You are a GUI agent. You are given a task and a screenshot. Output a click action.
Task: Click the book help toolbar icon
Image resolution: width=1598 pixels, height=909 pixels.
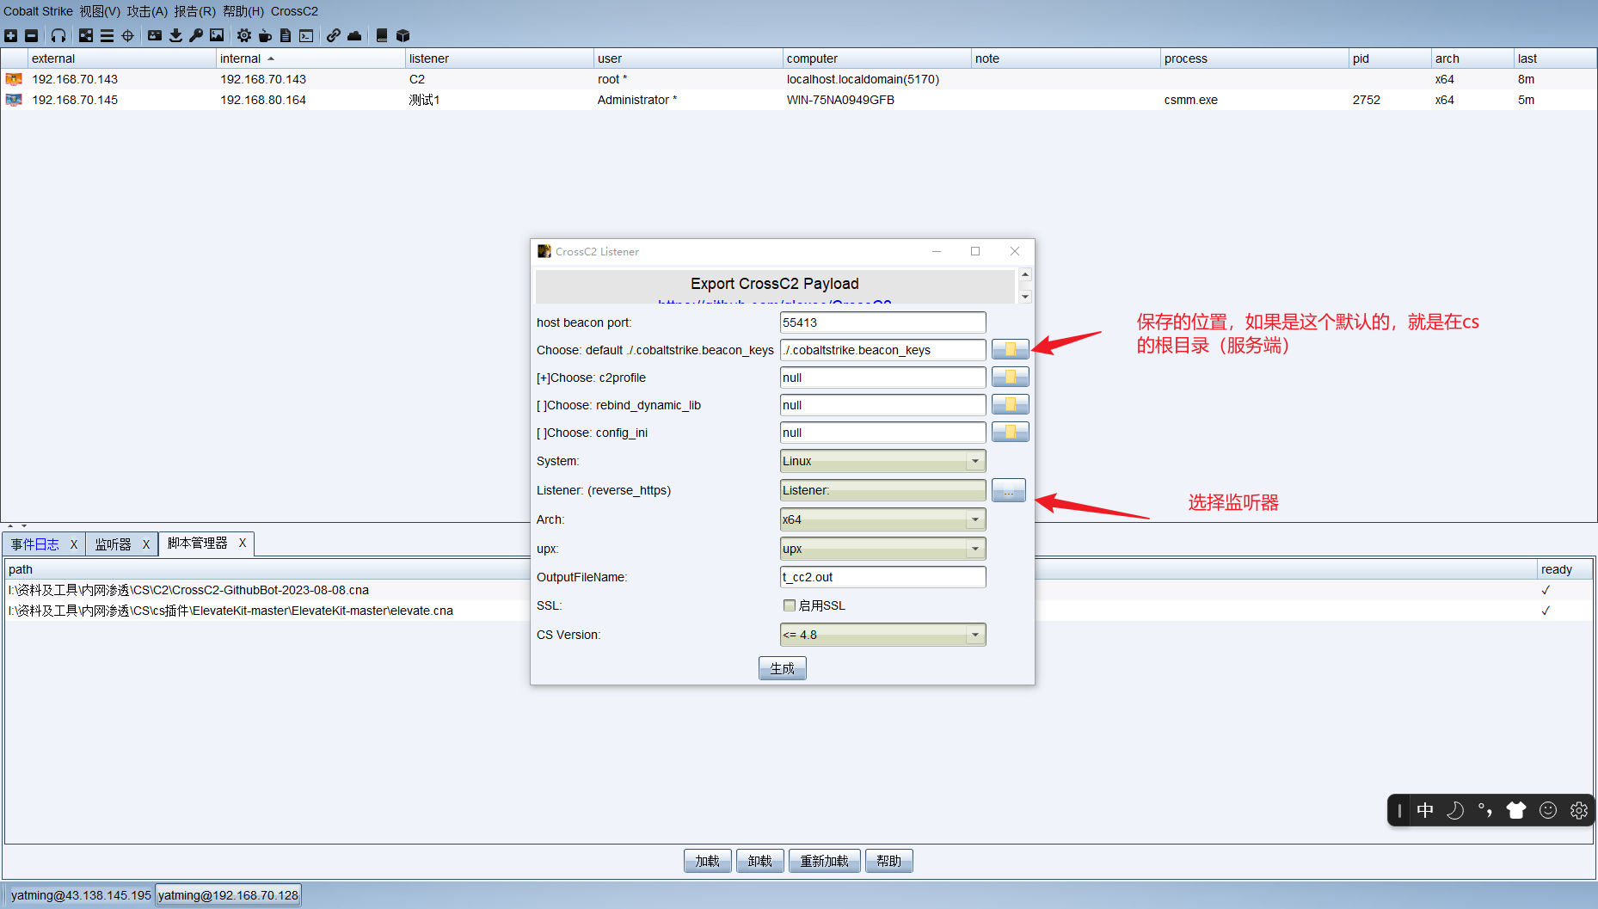[382, 35]
